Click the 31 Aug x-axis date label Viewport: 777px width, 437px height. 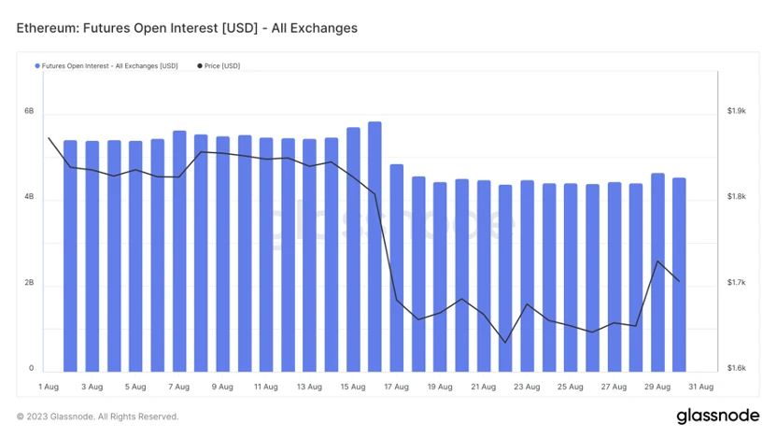[700, 386]
